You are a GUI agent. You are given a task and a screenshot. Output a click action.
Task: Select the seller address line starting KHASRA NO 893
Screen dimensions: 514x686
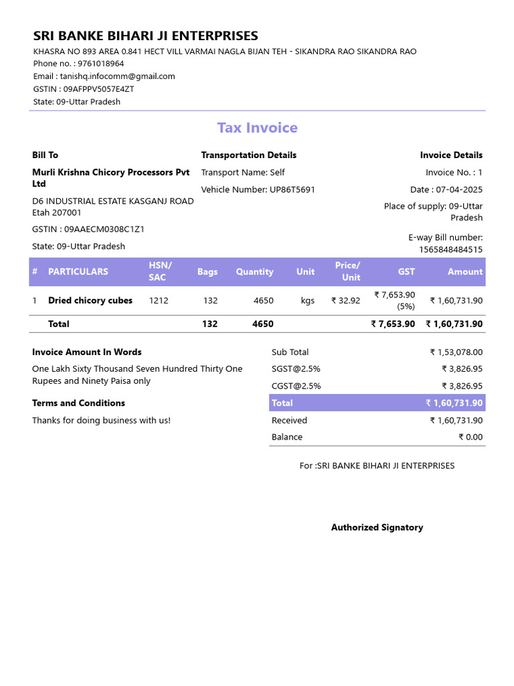click(225, 52)
